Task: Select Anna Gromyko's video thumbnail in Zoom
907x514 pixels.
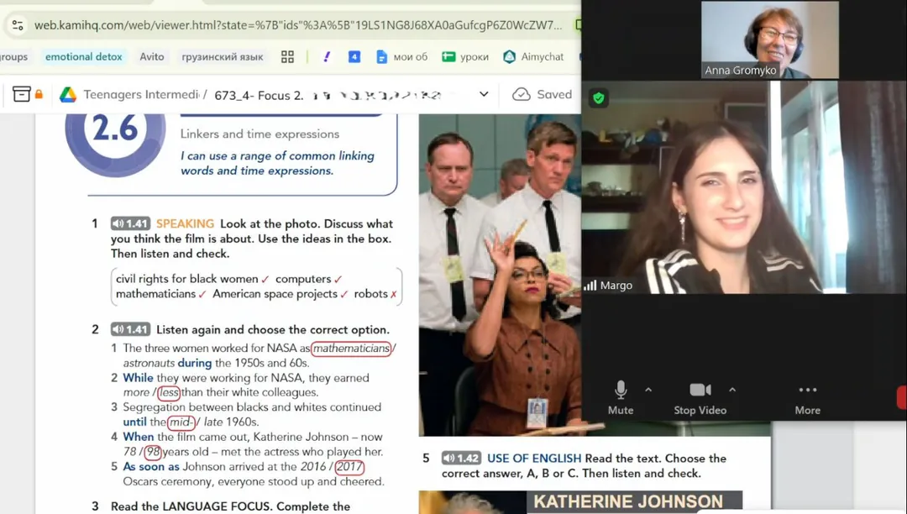Action: 769,40
